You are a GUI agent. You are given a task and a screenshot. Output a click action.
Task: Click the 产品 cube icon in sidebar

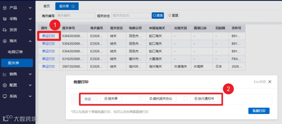click(x=5, y=8)
